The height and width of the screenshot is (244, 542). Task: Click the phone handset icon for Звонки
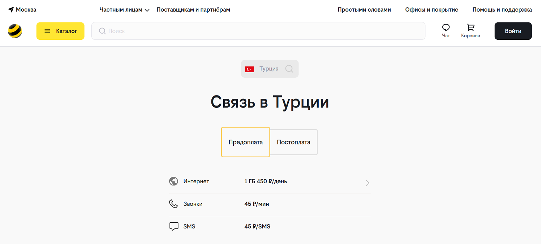[174, 204]
